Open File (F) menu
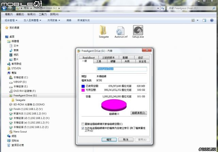218x152 pixels. pyautogui.click(x=9, y=14)
